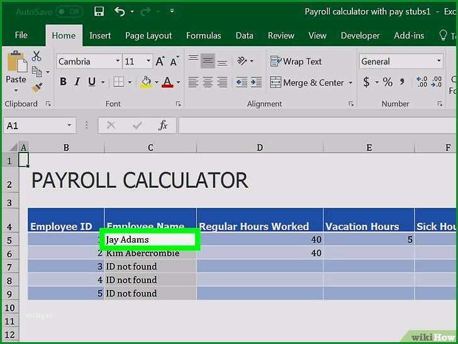Click the Increase Font Size icon
This screenshot has height=344, width=458.
click(x=160, y=62)
